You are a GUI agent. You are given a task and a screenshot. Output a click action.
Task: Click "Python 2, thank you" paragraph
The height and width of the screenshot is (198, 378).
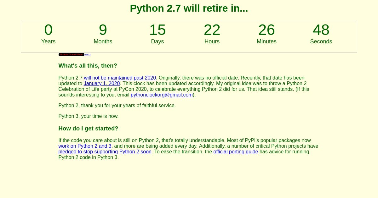click(117, 106)
